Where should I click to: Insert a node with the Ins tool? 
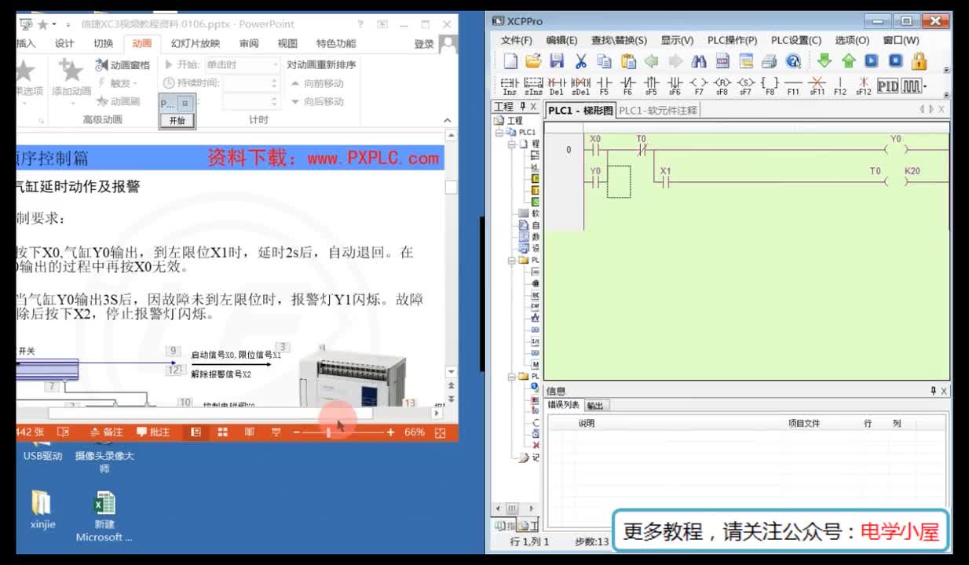510,86
